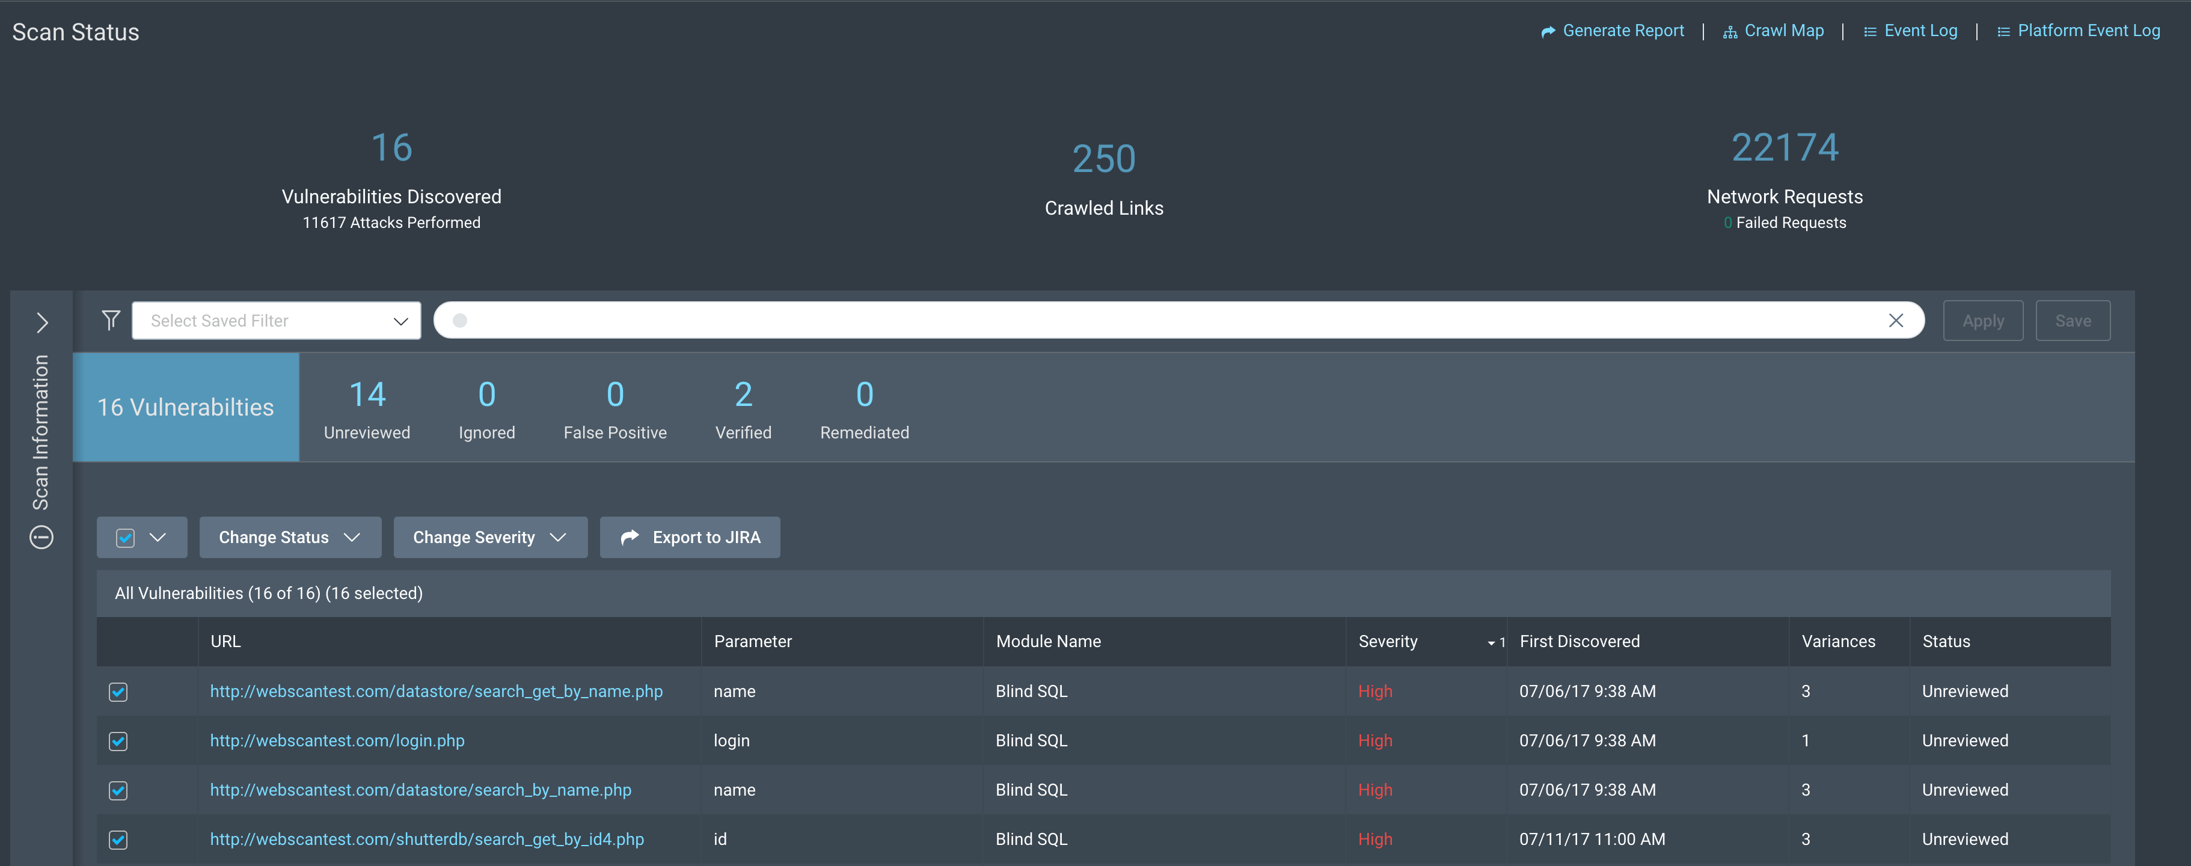Viewport: 2191px width, 866px height.
Task: Open the Change Severity dropdown
Action: 490,538
